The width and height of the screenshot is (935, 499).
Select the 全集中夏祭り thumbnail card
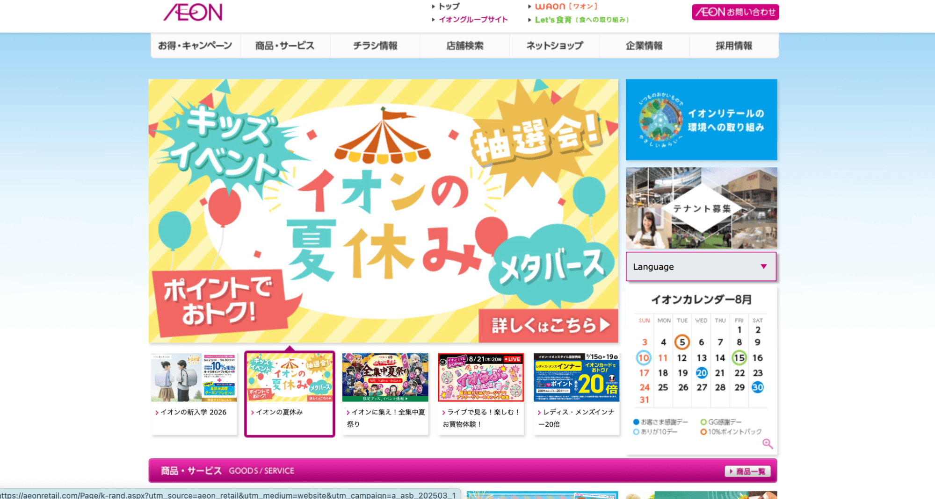tap(385, 394)
